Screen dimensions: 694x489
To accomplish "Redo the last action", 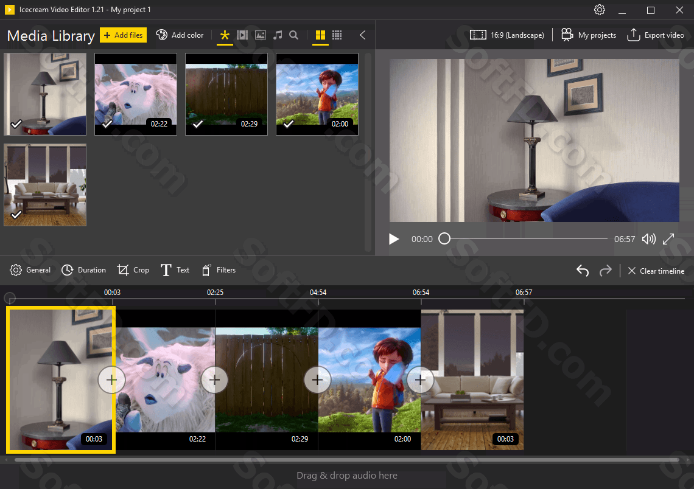I will 606,271.
